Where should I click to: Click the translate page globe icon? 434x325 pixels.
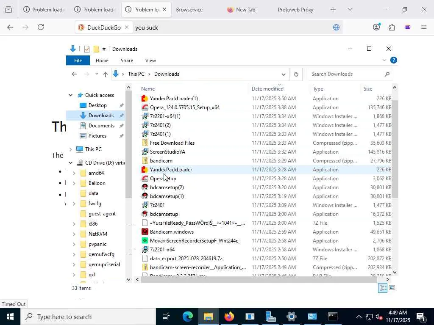click(336, 28)
